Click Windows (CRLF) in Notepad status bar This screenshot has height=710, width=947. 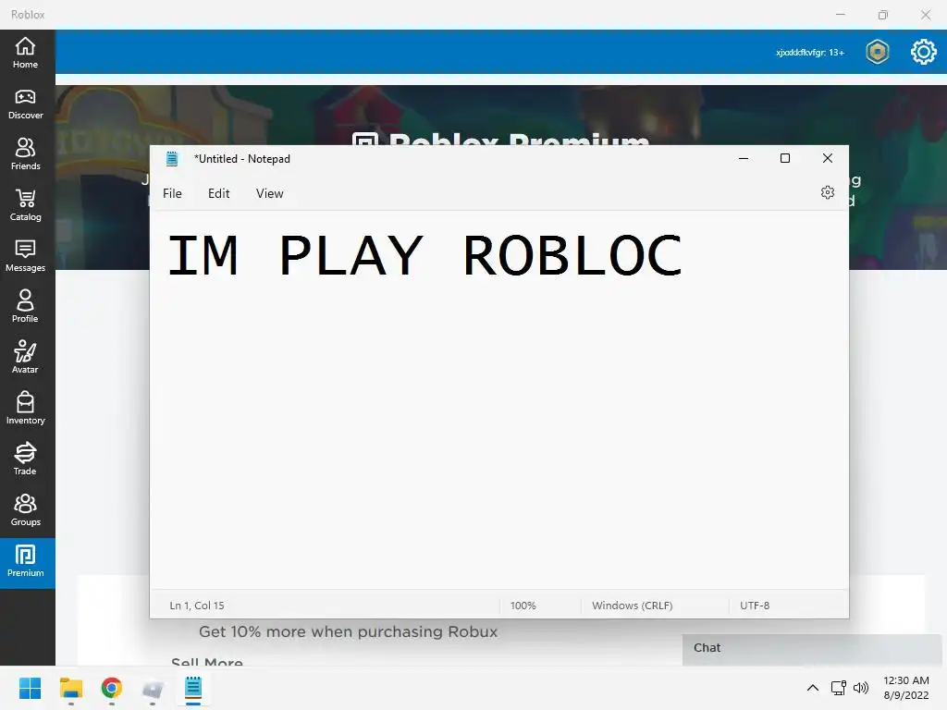[633, 605]
